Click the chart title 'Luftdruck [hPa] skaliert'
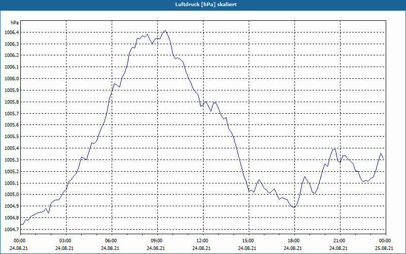This screenshot has height=254, width=406. tap(206, 5)
